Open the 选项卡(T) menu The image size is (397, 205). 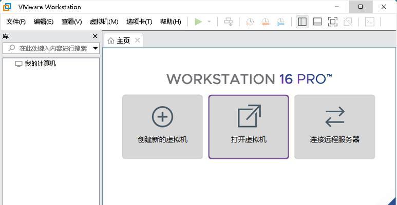(139, 22)
